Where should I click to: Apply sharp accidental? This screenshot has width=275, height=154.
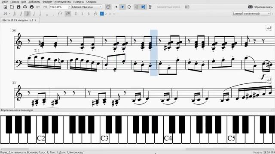coord(76,14)
